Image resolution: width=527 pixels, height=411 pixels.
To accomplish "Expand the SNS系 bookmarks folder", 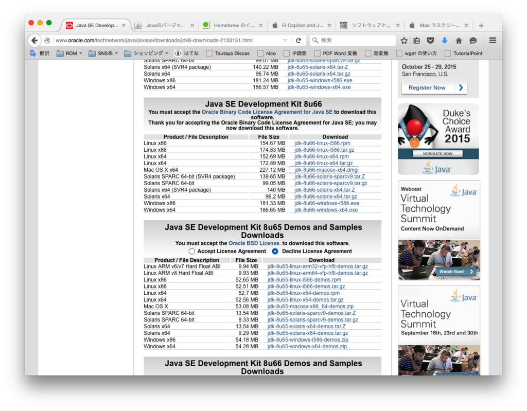I will click(103, 53).
